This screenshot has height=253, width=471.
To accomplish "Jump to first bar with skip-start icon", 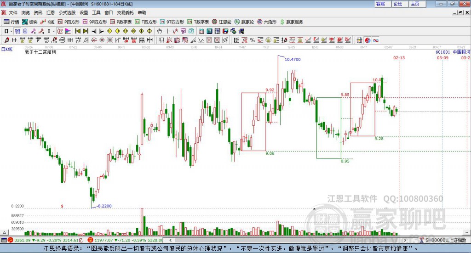I will tap(77, 31).
